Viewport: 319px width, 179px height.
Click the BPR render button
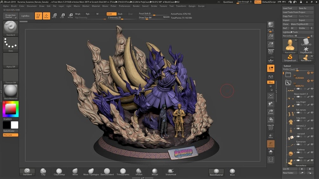(271, 25)
